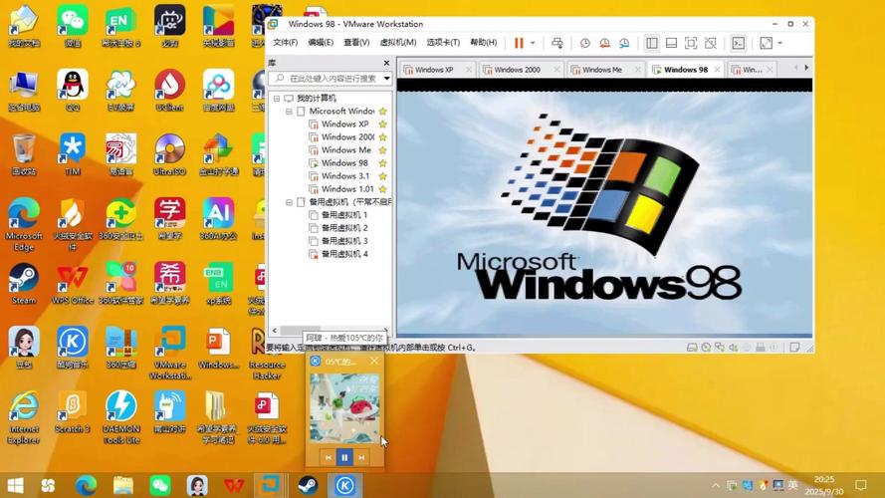This screenshot has height=498, width=885.
Task: Click the CD/DVD drive status bar icon
Action: click(x=706, y=348)
